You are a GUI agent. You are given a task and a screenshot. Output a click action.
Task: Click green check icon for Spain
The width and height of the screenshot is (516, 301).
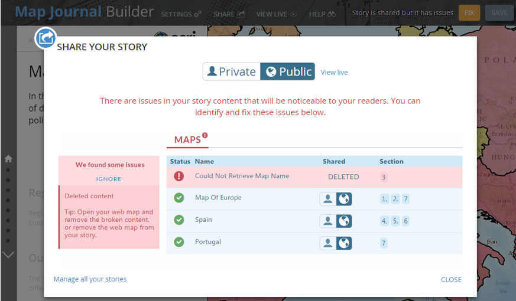coord(179,220)
